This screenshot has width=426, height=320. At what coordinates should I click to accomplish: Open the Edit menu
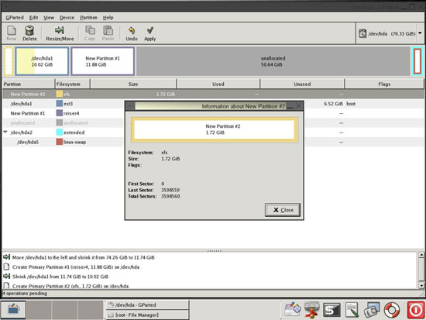(33, 17)
